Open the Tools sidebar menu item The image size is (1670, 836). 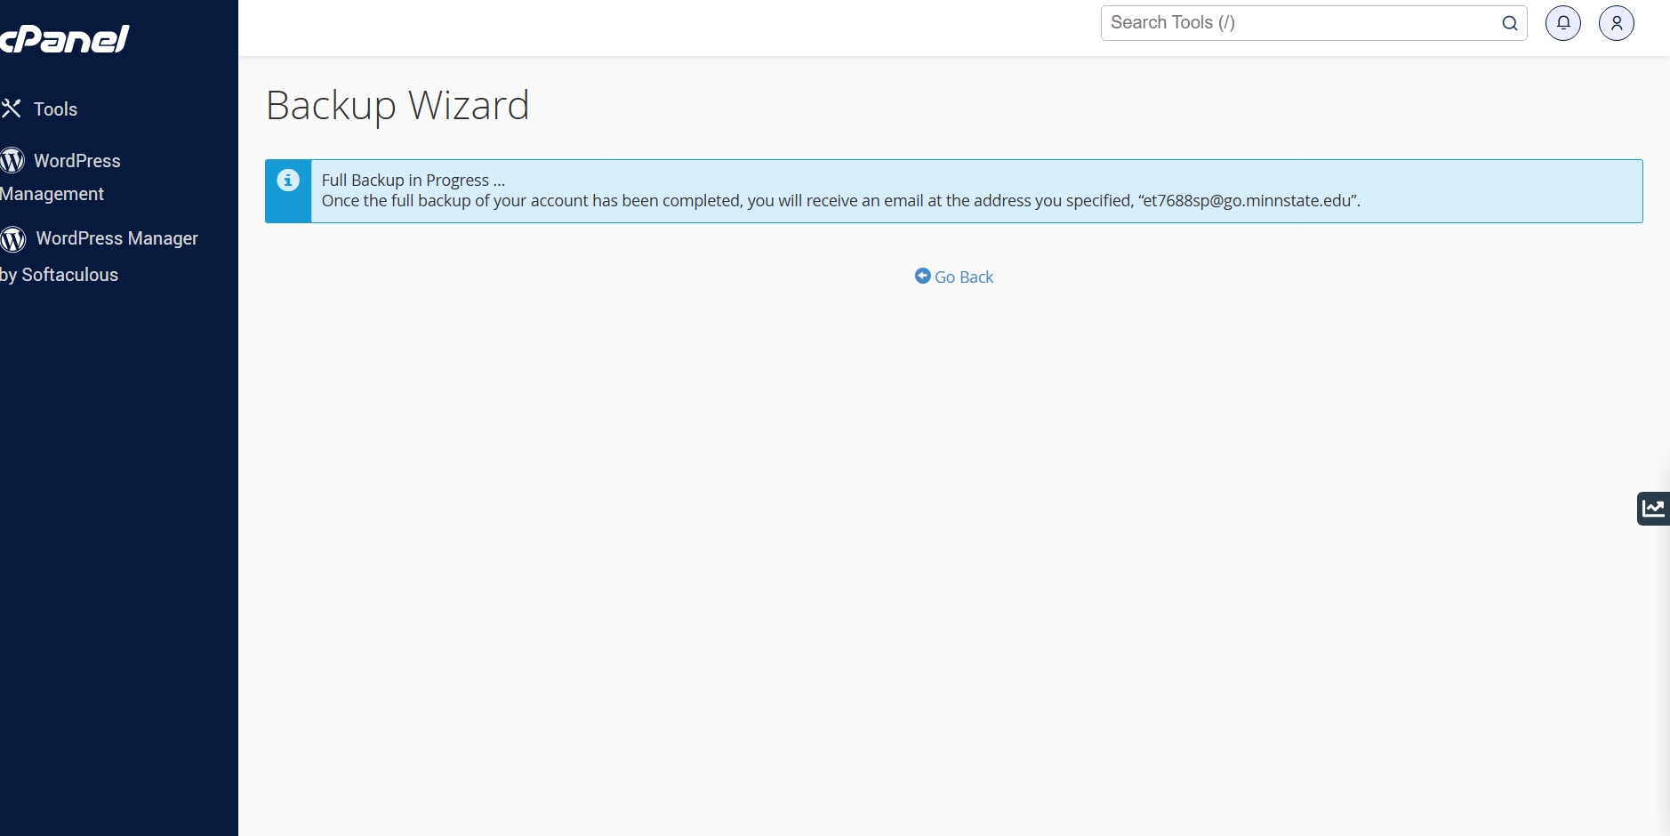click(x=55, y=109)
